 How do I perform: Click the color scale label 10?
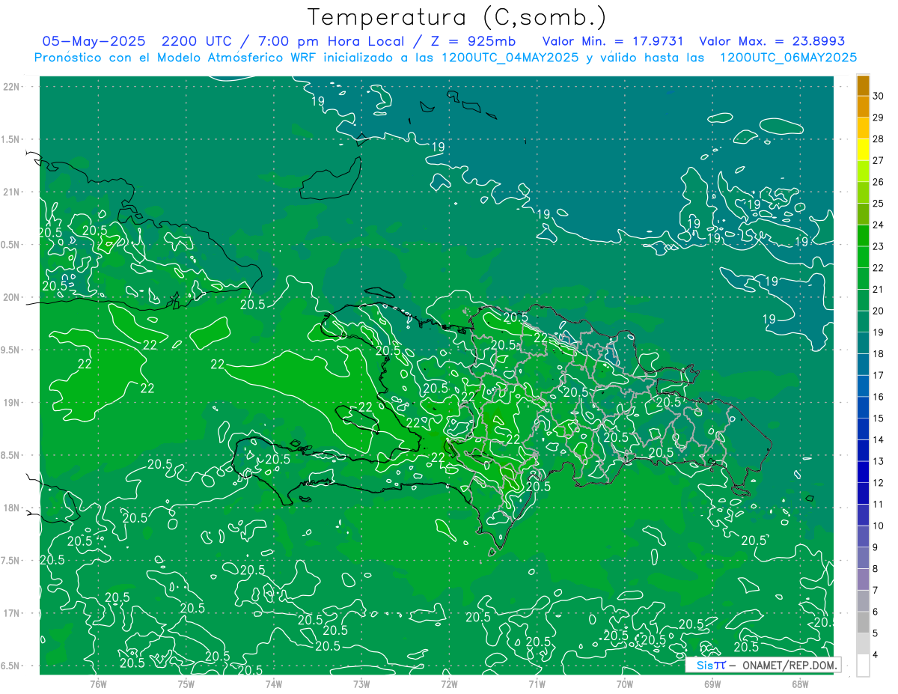(879, 526)
